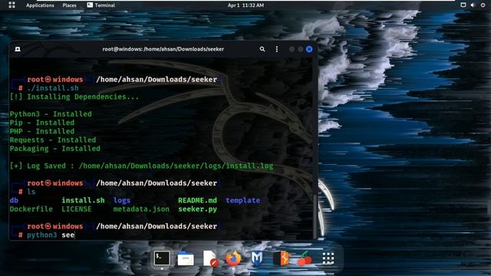Open the Places menu
The width and height of the screenshot is (491, 276).
pyautogui.click(x=70, y=5)
